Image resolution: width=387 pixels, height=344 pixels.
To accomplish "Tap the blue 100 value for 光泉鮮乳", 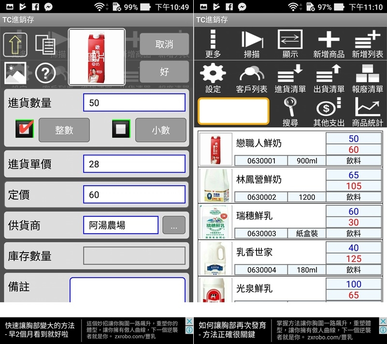I will click(354, 284).
